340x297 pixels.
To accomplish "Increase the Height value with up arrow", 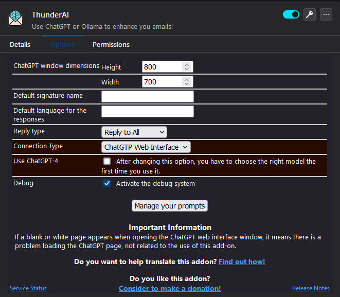I will pyautogui.click(x=187, y=64).
